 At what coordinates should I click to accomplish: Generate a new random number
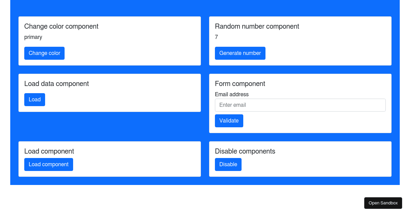click(240, 53)
